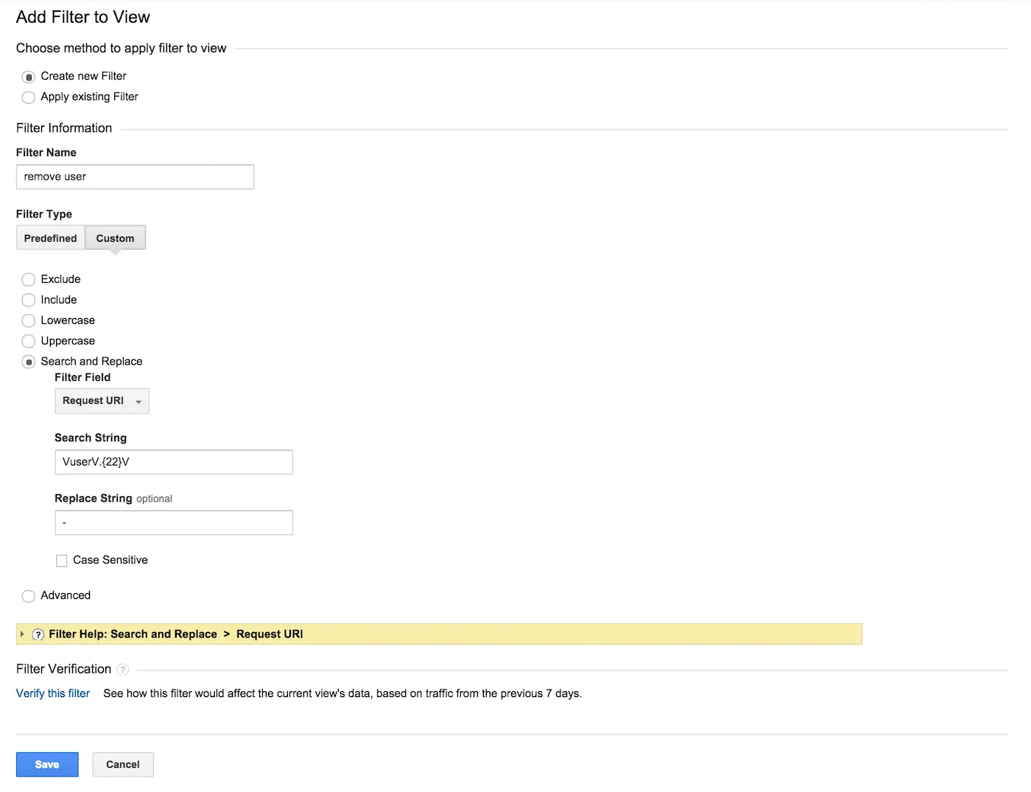Click the Filter Name text field
Image resolution: width=1031 pixels, height=792 pixels.
point(135,177)
